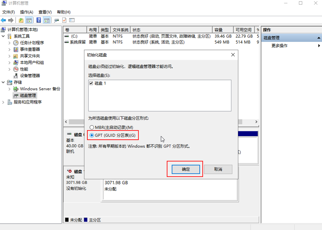322x230 pixels.
Task: Open the Help question mark toolbar icon
Action: [x=39, y=20]
